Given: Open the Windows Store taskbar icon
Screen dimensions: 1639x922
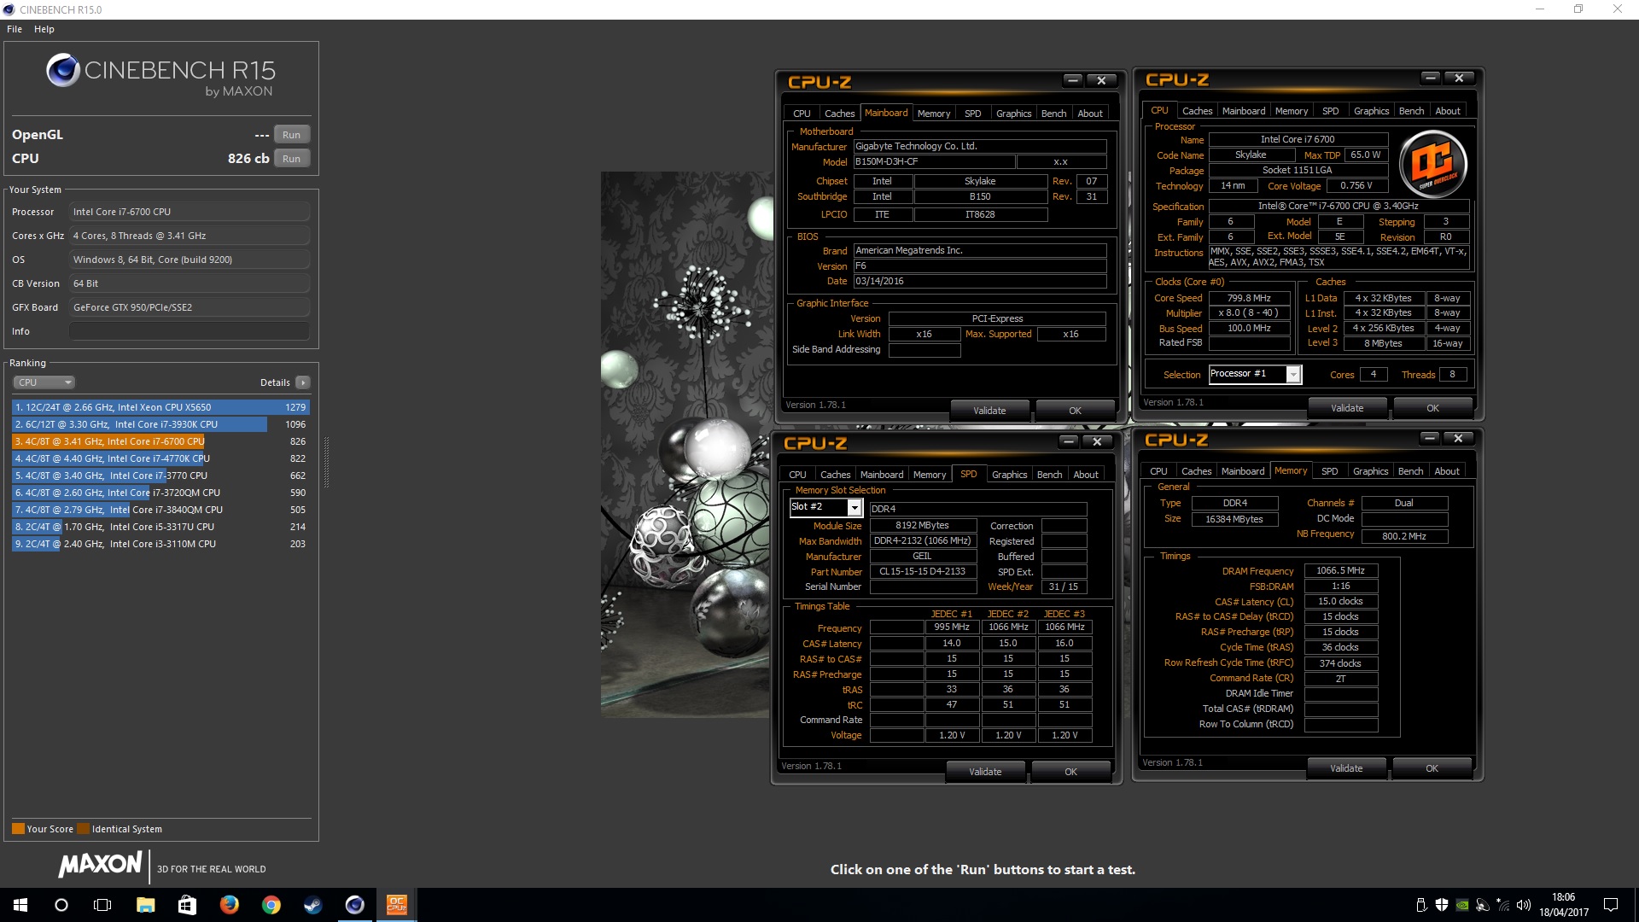Looking at the screenshot, I should [x=187, y=905].
